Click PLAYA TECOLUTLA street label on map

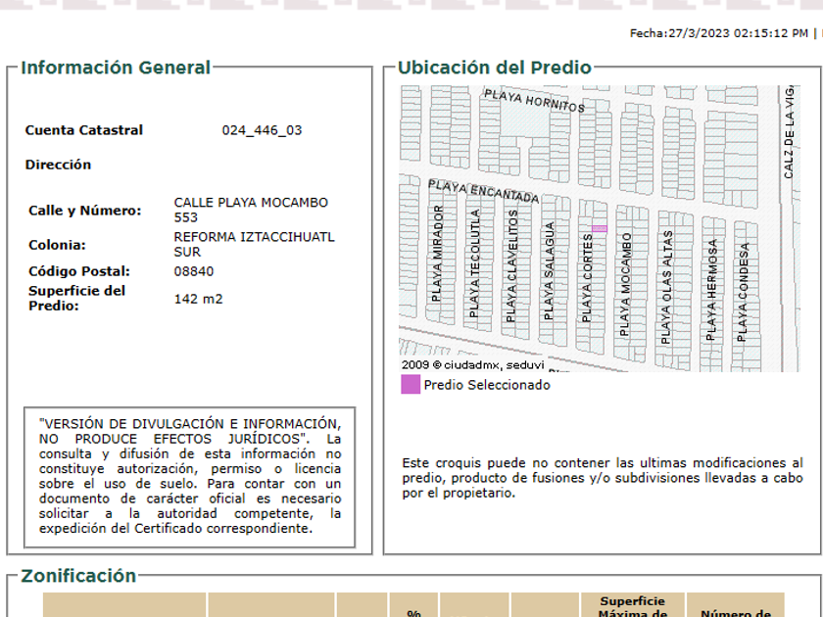point(474,263)
